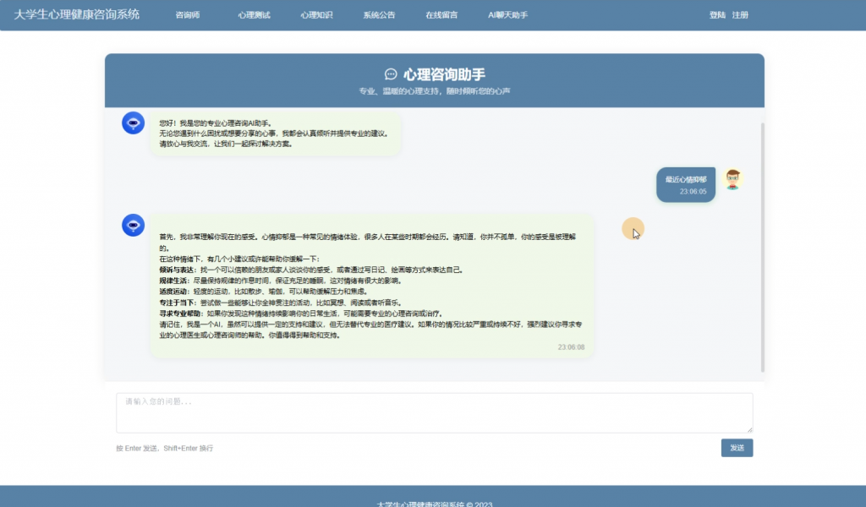Click the input box resize handle corner
Screen dimensions: 866x507
tap(749, 428)
